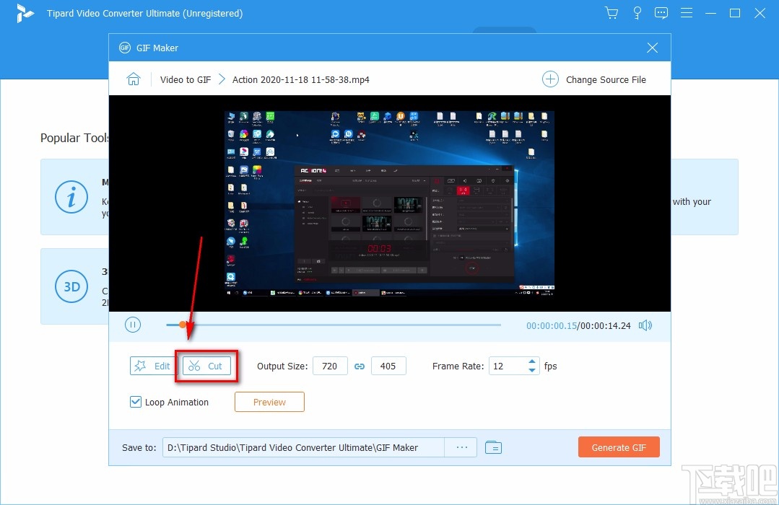The width and height of the screenshot is (779, 505).
Task: Increase frame rate with up arrow
Action: point(532,361)
